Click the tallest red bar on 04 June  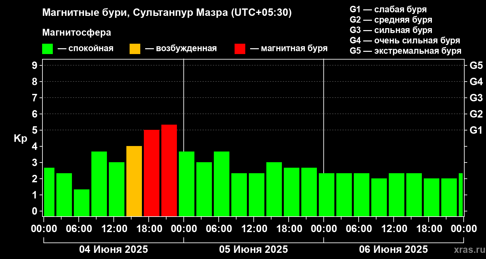169,170
